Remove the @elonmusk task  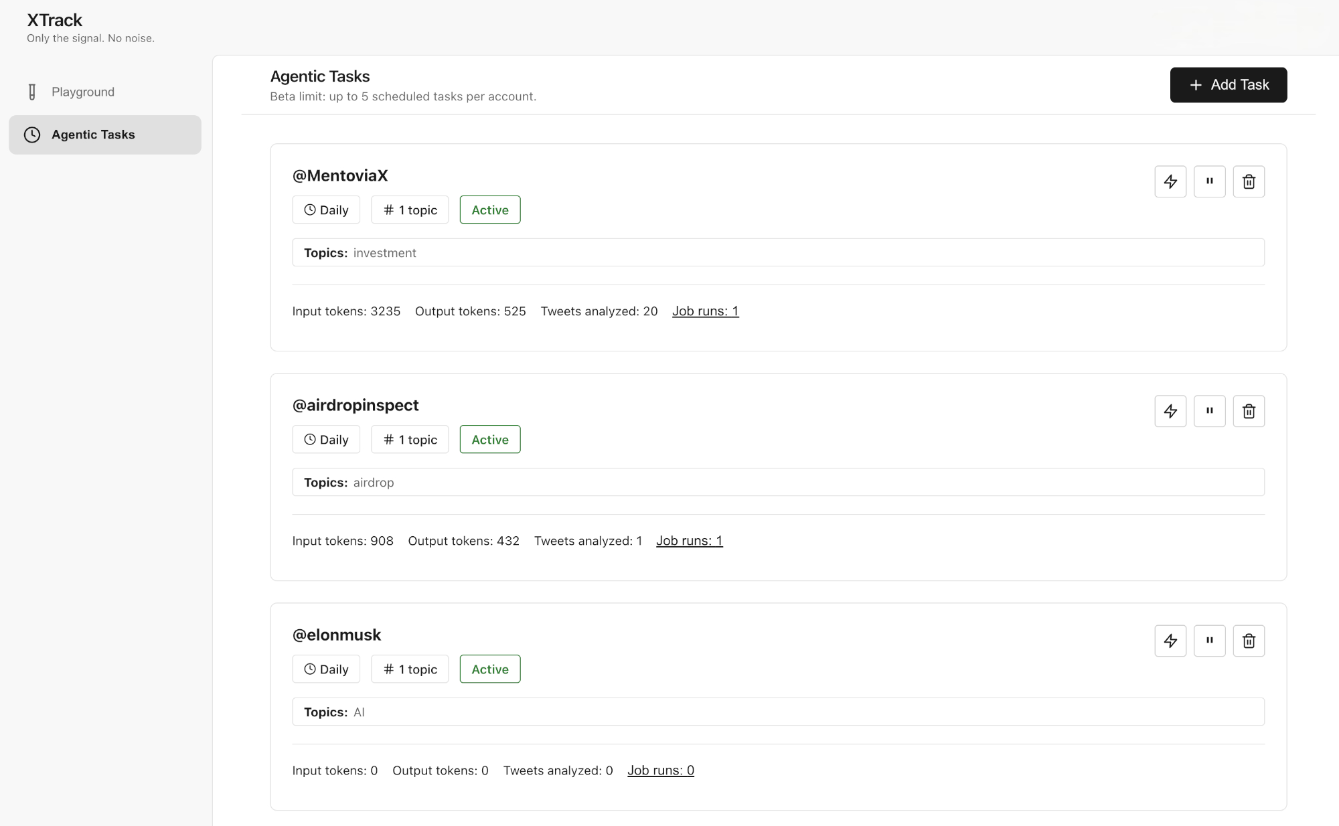point(1249,641)
